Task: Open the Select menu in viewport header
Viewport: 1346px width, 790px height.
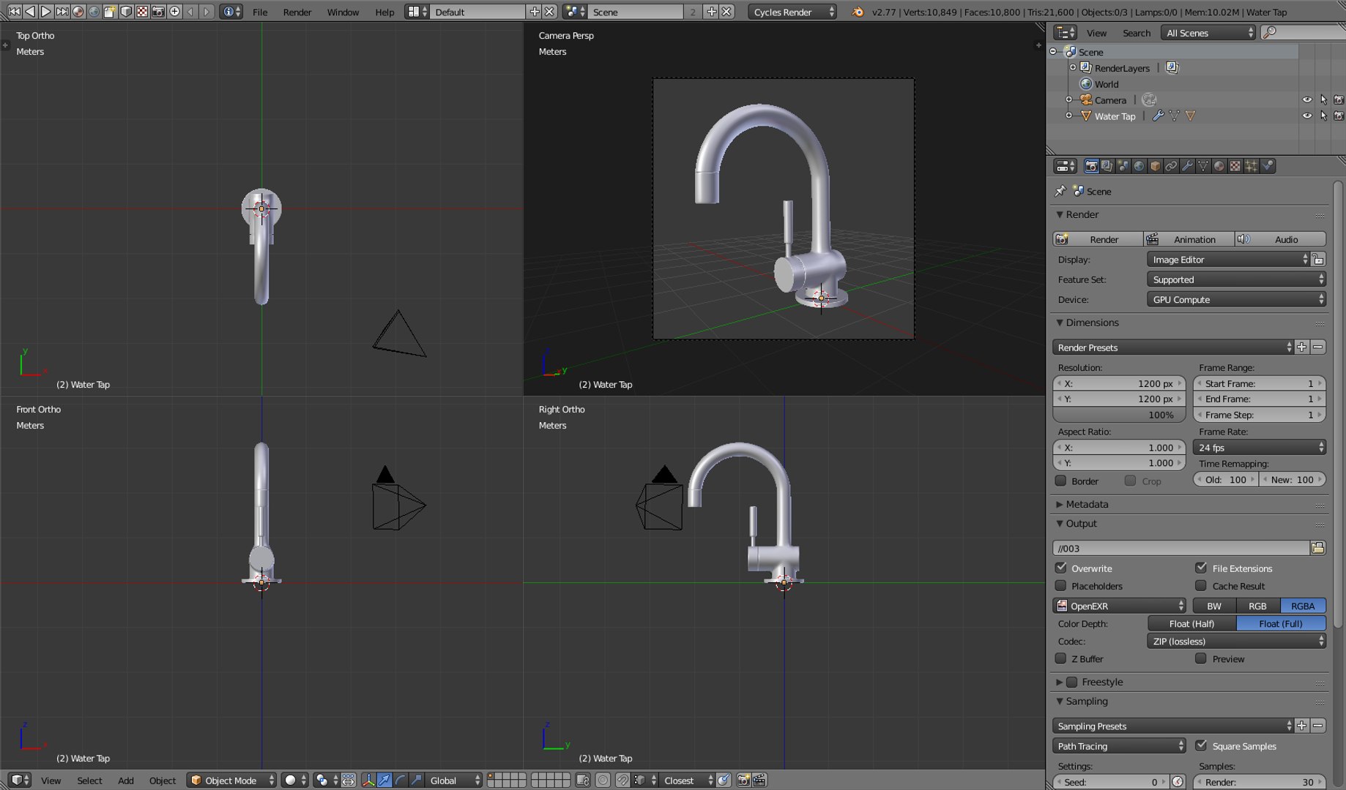Action: tap(89, 780)
